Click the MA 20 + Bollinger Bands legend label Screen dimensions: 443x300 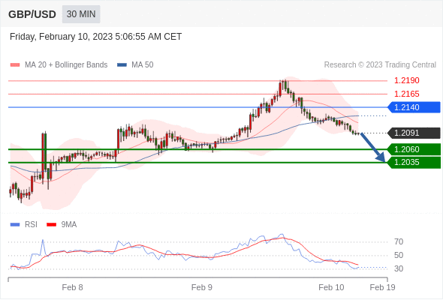(66, 65)
